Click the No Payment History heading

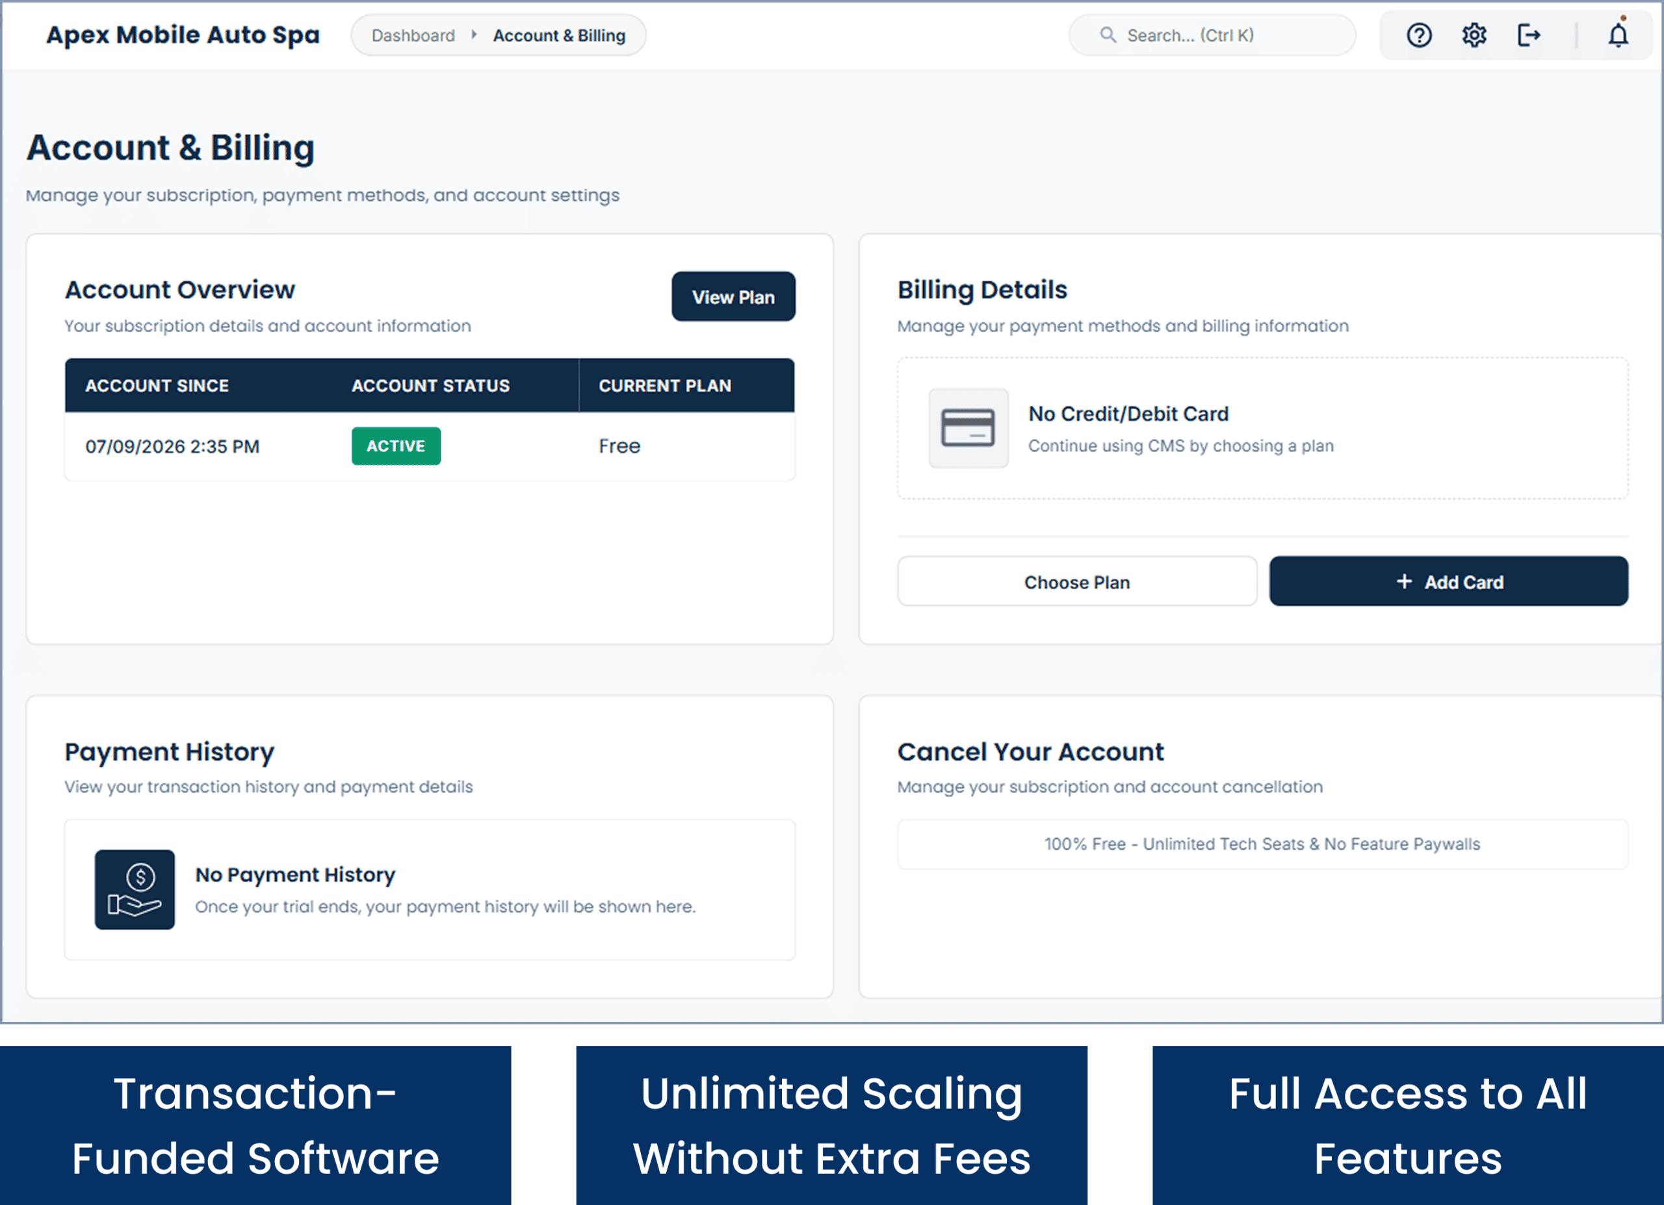[x=295, y=874]
